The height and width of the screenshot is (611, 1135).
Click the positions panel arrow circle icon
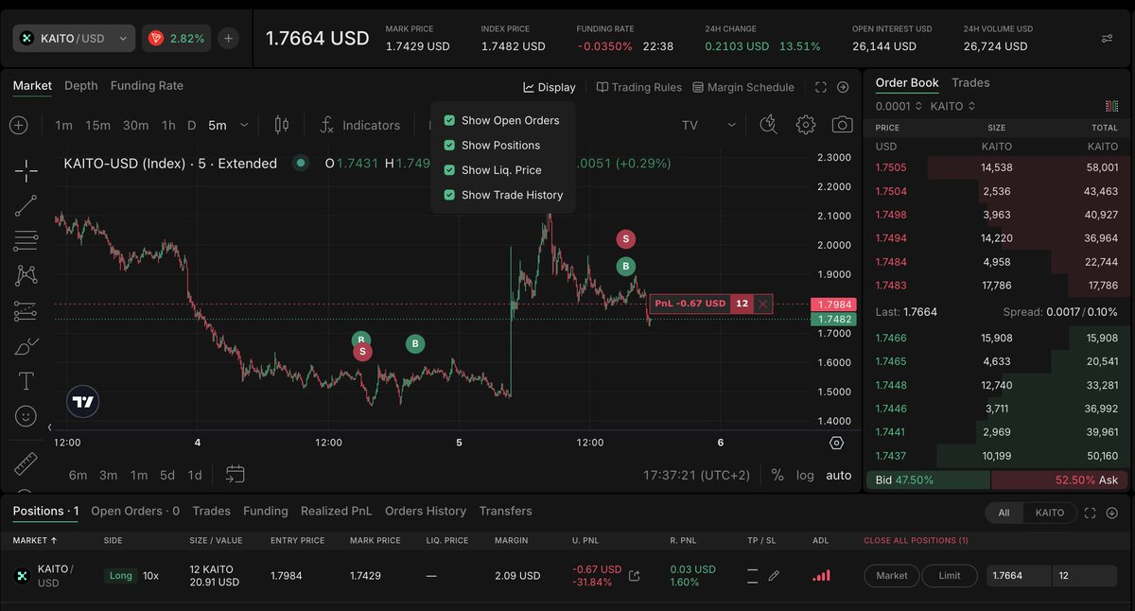(x=1112, y=513)
